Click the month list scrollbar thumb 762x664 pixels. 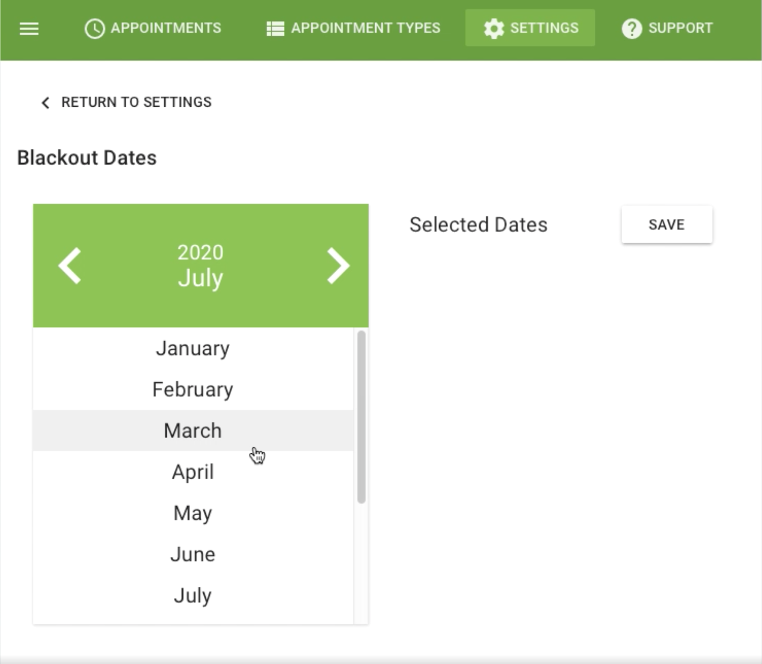[x=361, y=417]
